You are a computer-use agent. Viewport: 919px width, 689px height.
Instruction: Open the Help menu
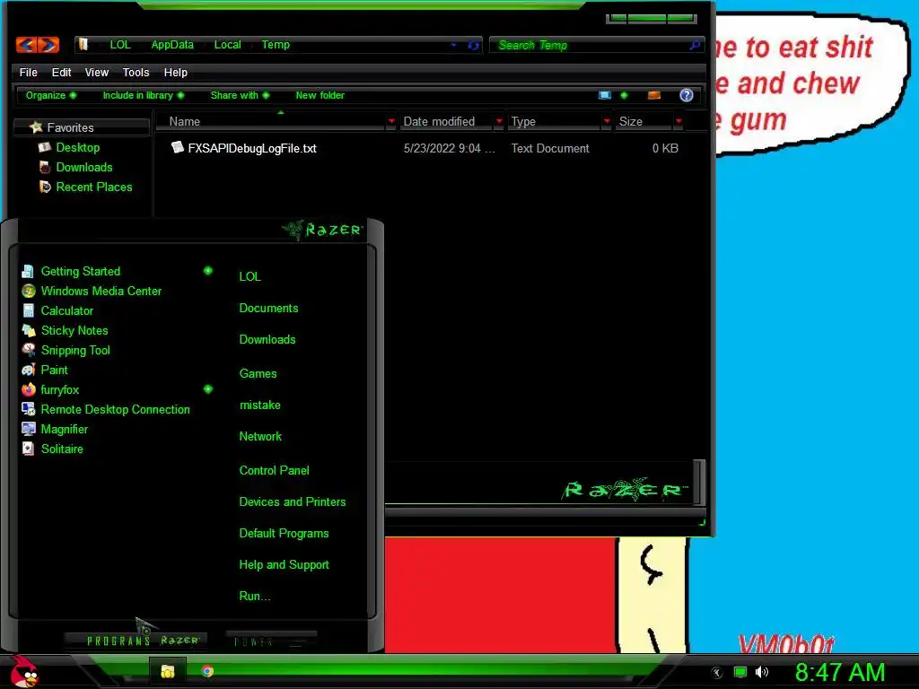(175, 72)
